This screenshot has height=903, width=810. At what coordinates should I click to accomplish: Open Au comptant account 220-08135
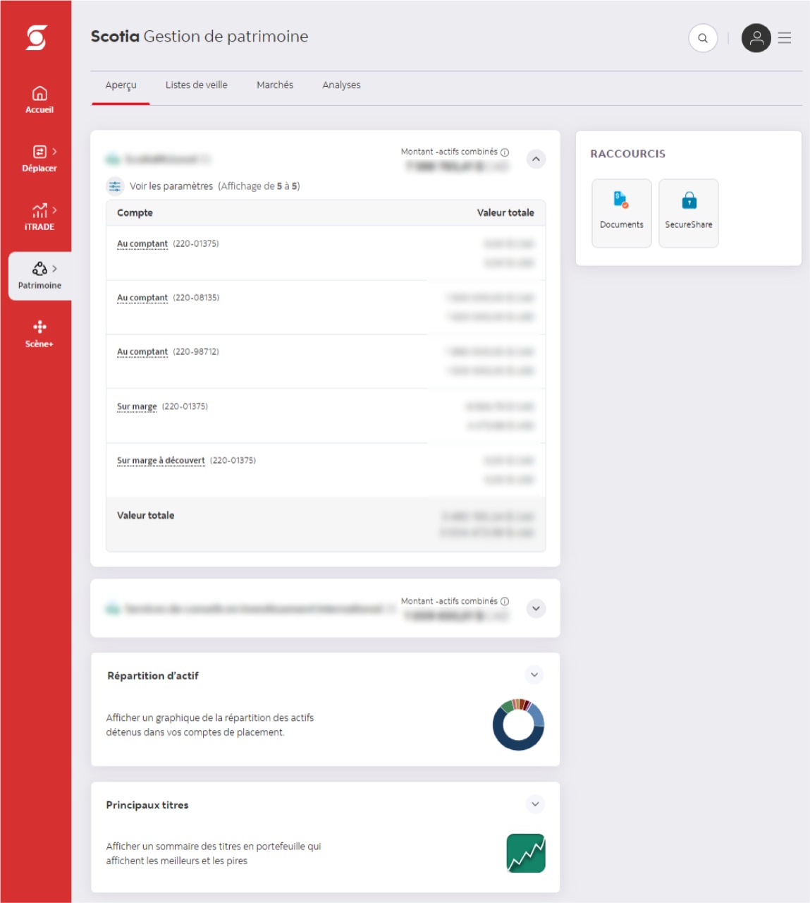point(142,298)
